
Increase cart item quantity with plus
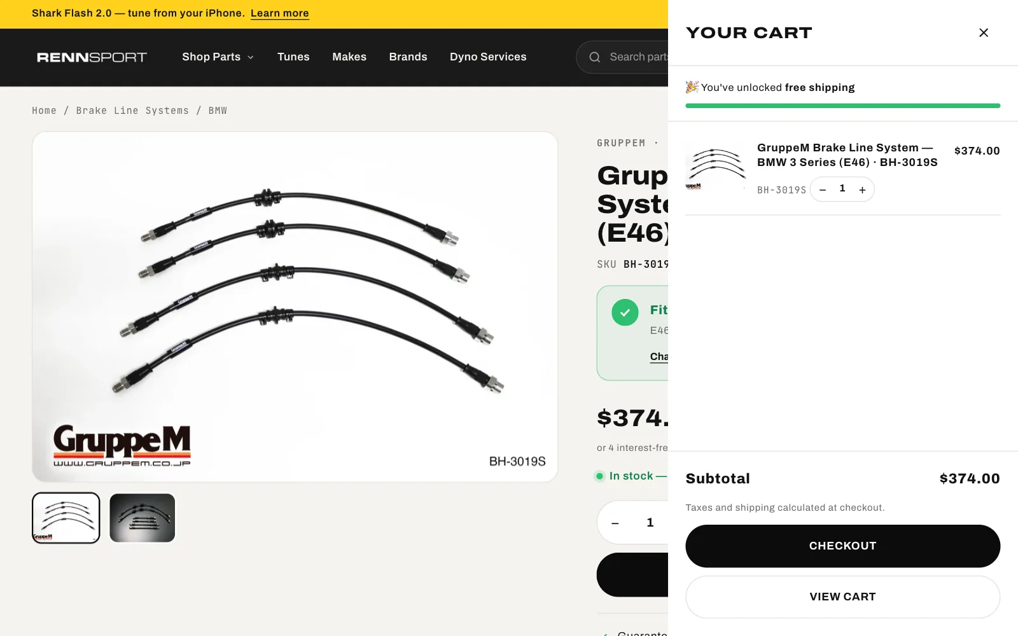tap(862, 190)
